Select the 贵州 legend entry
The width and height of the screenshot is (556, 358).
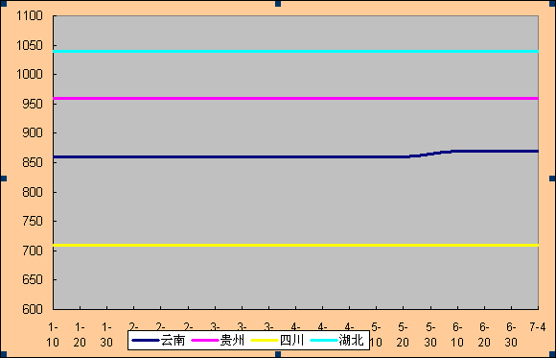click(218, 340)
